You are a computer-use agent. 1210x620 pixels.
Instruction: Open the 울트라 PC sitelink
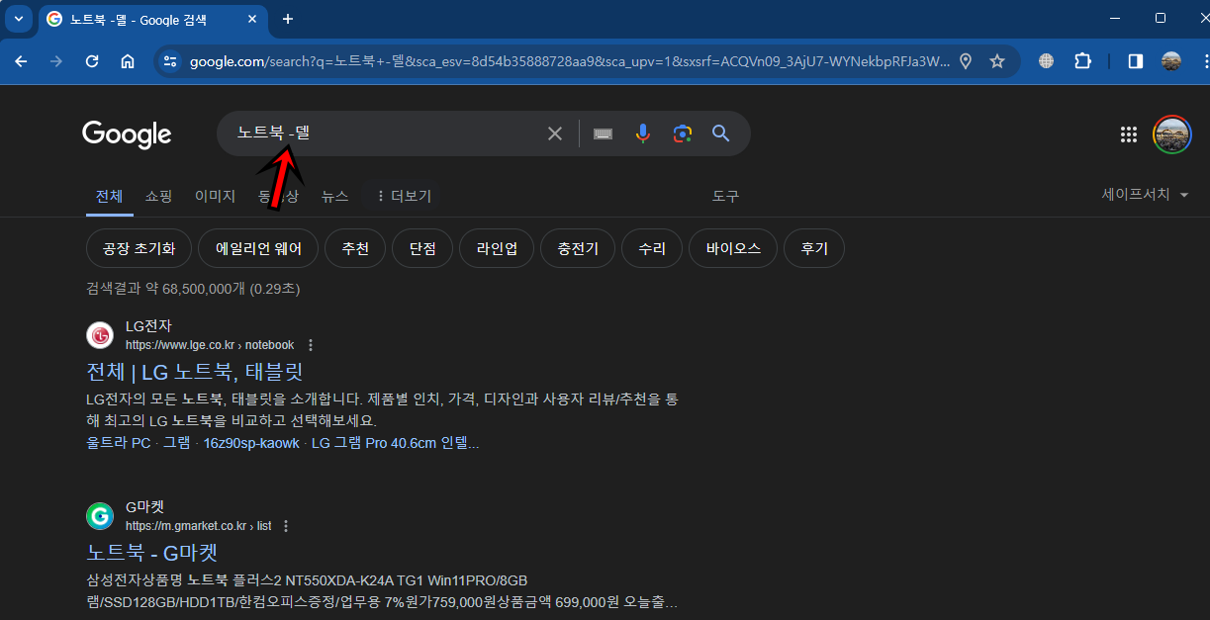click(x=119, y=443)
